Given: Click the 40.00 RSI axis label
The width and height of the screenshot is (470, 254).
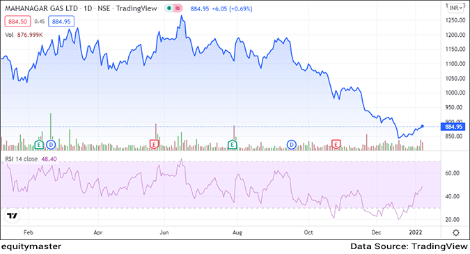Looking at the screenshot, I should click(x=453, y=196).
